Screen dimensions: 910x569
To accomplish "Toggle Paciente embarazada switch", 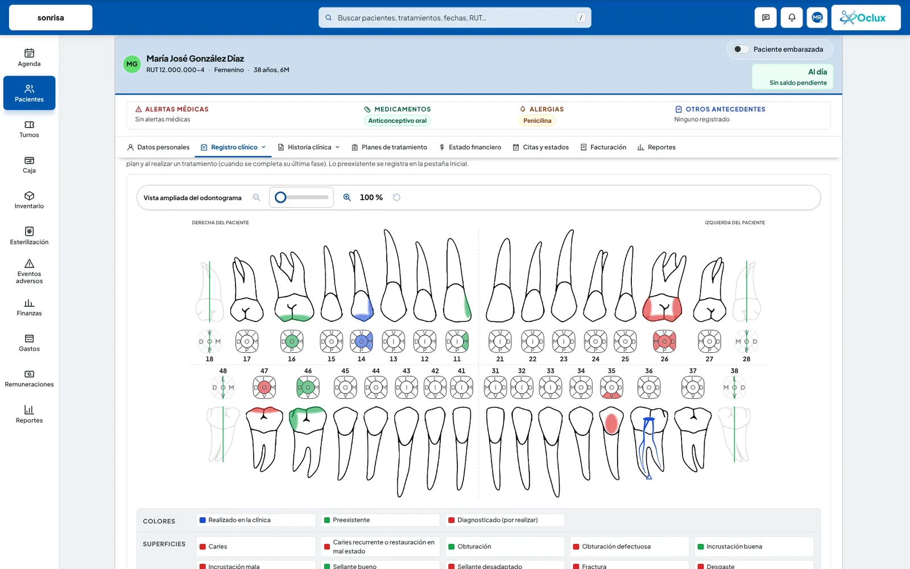I will (x=741, y=49).
